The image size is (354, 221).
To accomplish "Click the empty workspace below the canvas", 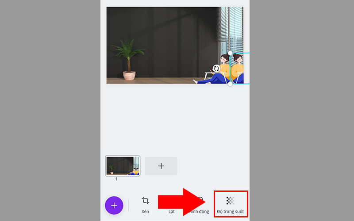I will [x=175, y=119].
